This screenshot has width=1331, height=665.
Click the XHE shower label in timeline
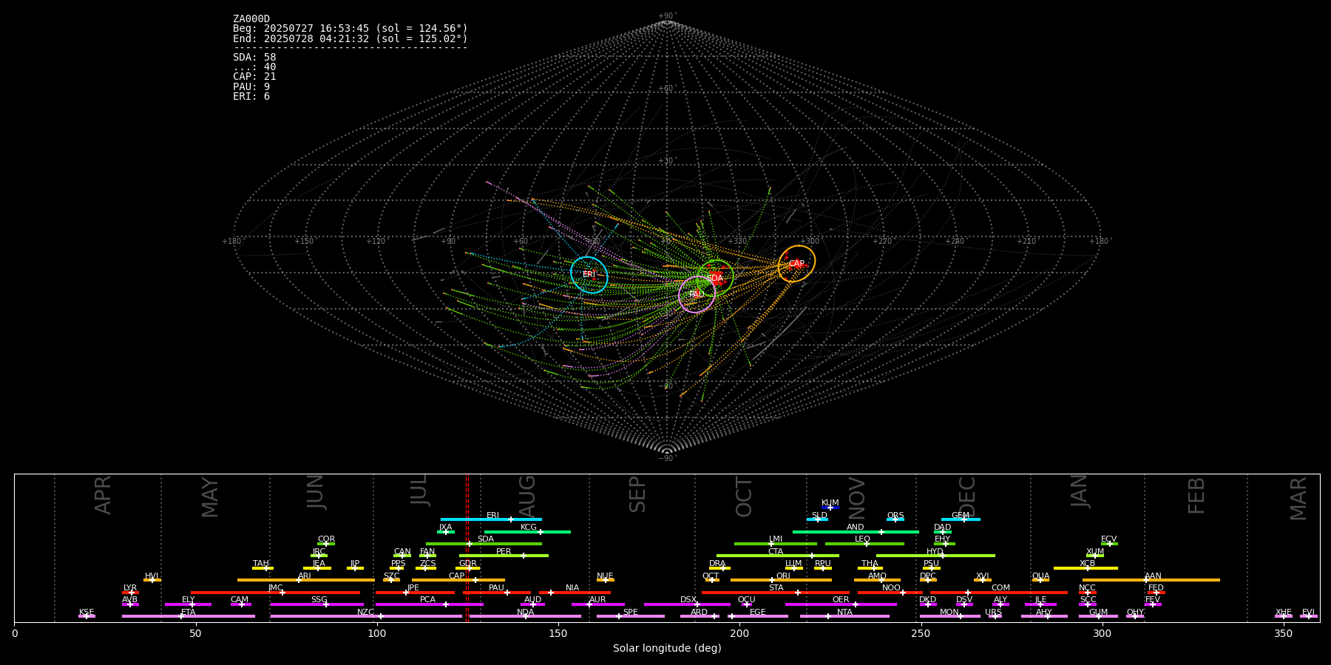[1284, 613]
